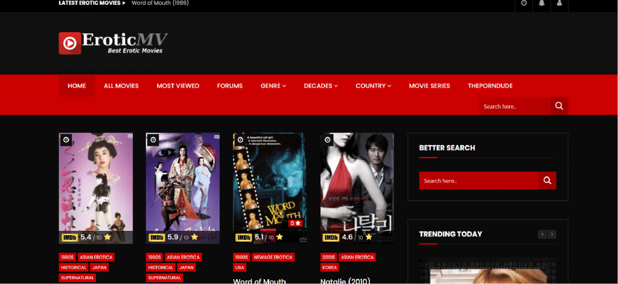Open the watch later clock icon in top bar
The image size is (618, 284).
[523, 3]
